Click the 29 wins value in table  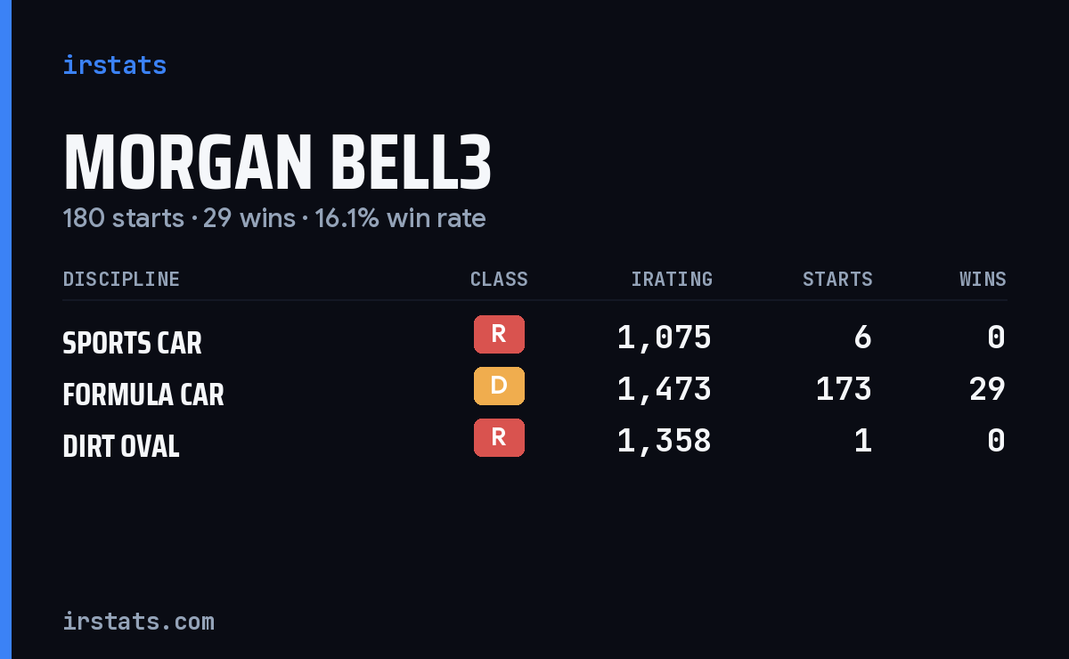[x=988, y=389]
